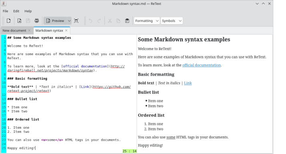Click the Save disk icon
Screen dimensions: 286x154
tap(28, 21)
